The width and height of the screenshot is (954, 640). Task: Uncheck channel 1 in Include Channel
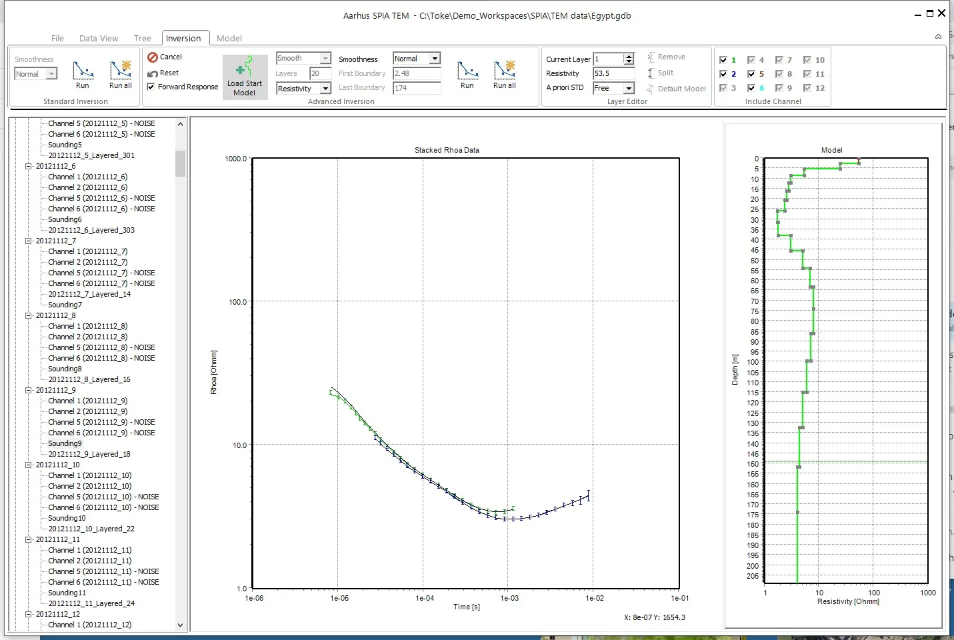723,60
